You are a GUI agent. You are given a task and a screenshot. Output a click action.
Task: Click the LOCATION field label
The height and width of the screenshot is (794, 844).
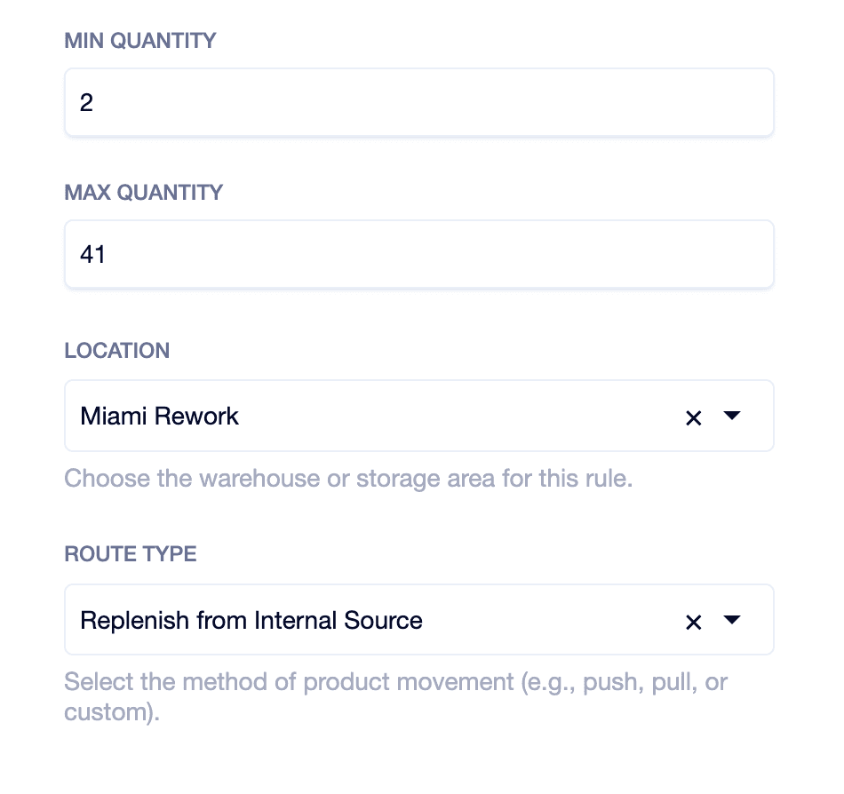tap(116, 350)
